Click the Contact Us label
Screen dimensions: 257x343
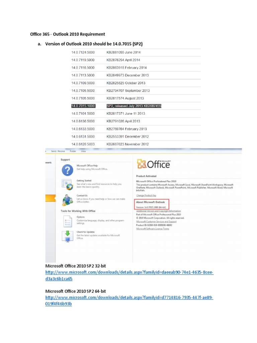click(82, 196)
